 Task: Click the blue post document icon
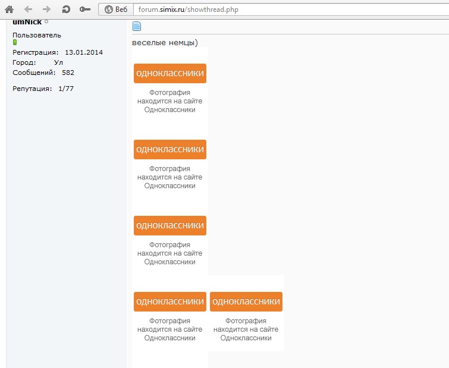pyautogui.click(x=137, y=26)
